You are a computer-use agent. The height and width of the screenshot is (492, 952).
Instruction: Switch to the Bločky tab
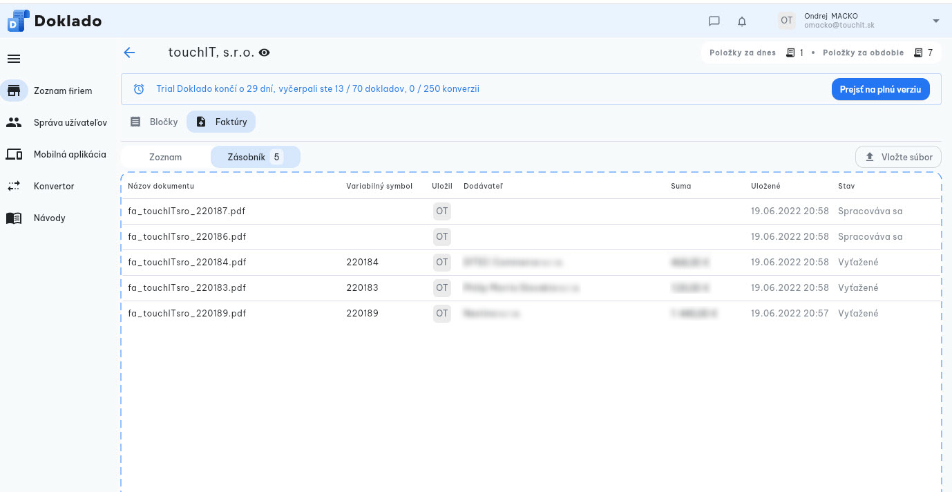pyautogui.click(x=155, y=122)
